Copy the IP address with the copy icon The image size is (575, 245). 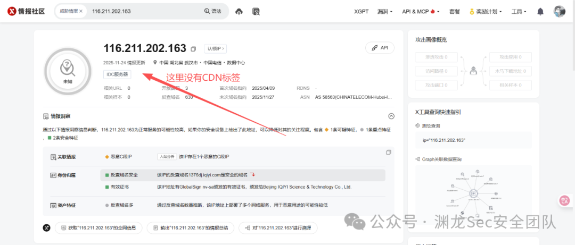pyautogui.click(x=194, y=49)
